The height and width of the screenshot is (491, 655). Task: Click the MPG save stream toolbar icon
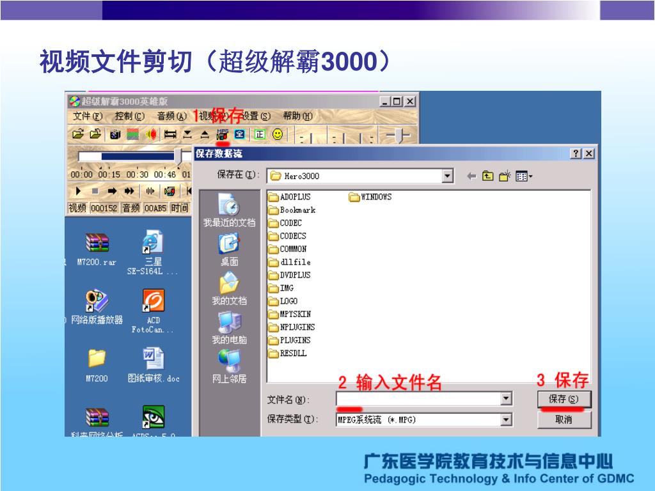tap(222, 134)
